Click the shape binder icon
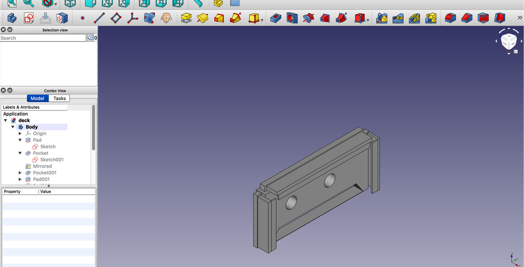 149,18
